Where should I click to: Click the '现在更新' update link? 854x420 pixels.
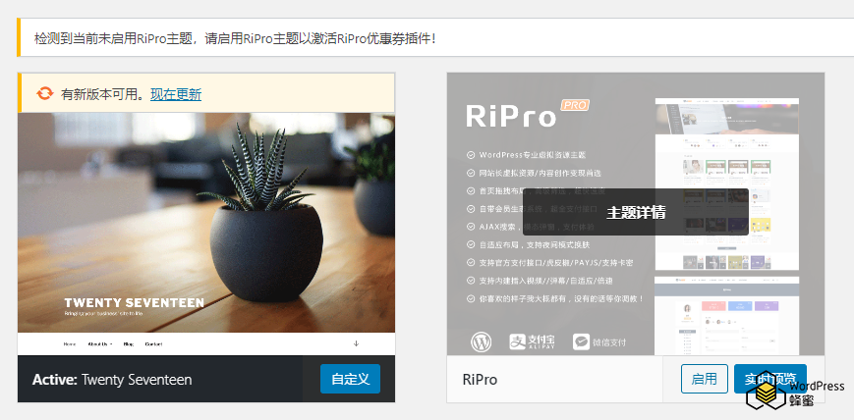coord(176,94)
